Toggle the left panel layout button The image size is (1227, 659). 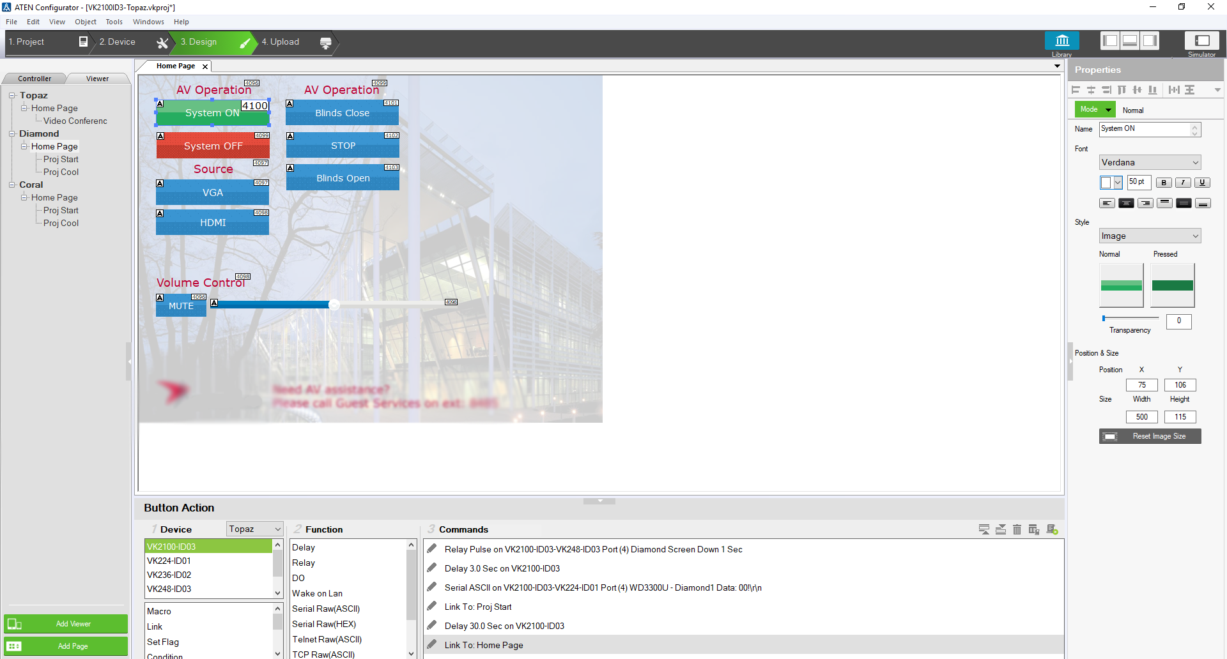(x=1110, y=41)
